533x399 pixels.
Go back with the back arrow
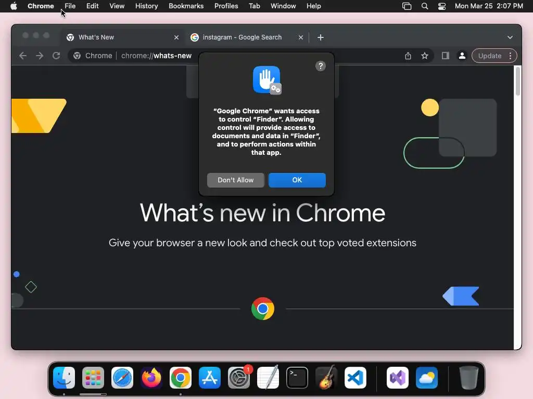click(23, 56)
